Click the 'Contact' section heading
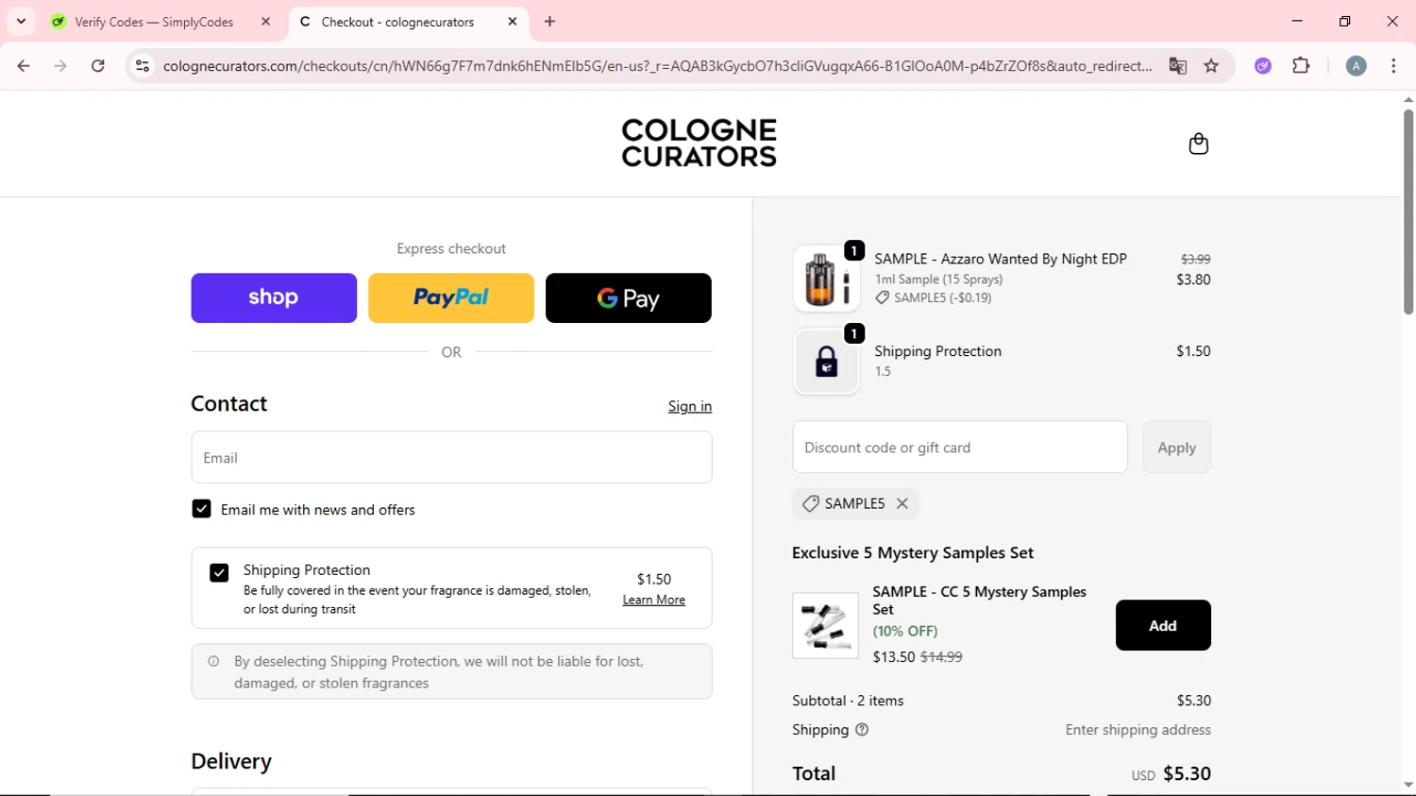The image size is (1416, 796). (x=229, y=403)
